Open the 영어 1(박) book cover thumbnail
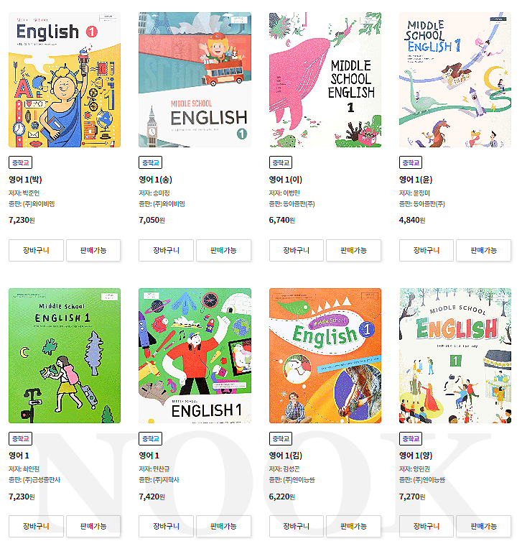522x554 pixels. pos(65,80)
